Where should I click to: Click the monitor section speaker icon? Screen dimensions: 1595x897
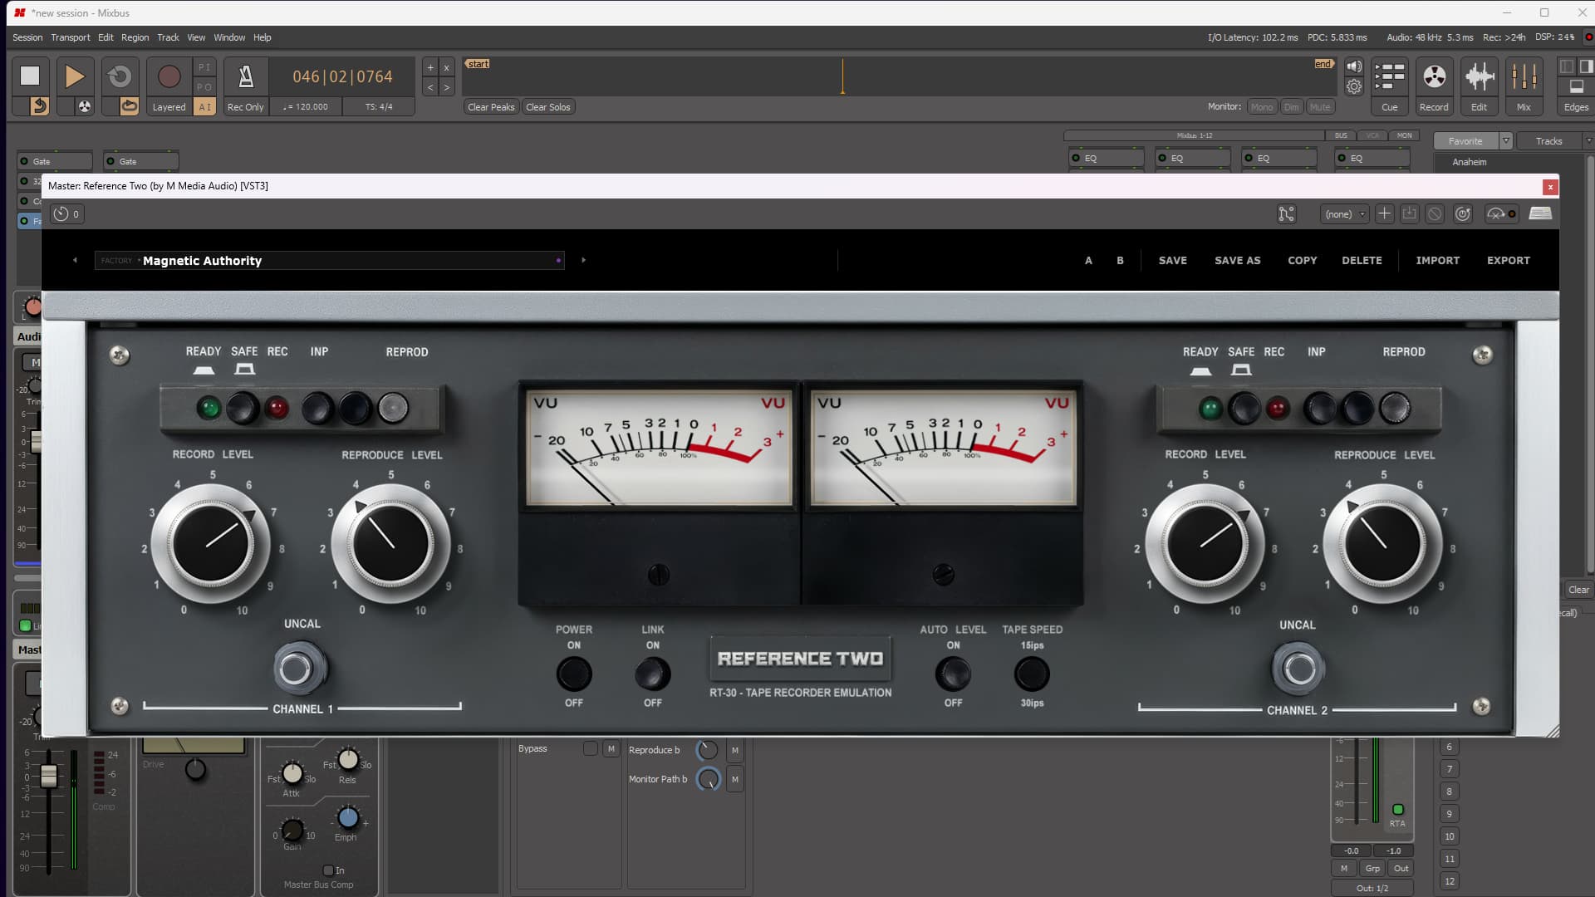coord(1354,66)
